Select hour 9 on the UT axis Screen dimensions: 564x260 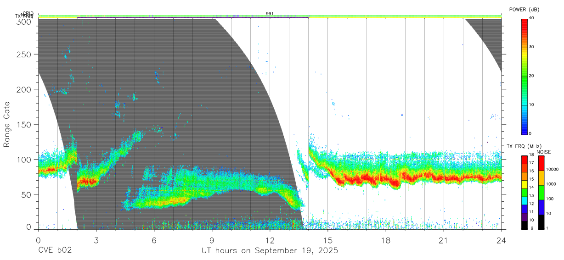(x=212, y=240)
